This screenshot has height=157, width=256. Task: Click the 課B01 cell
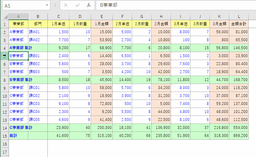click(x=38, y=56)
